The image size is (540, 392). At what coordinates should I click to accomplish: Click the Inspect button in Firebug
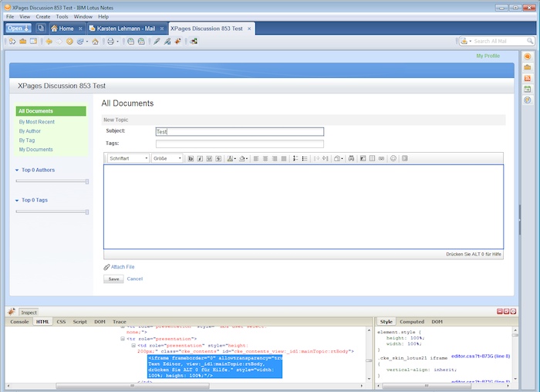point(29,313)
